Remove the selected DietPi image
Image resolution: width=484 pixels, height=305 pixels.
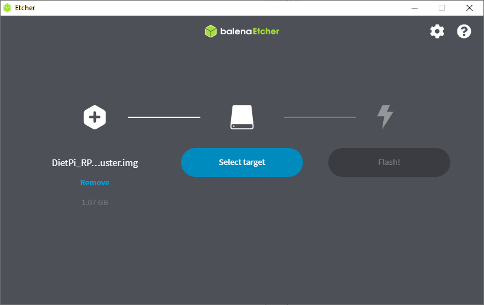95,182
